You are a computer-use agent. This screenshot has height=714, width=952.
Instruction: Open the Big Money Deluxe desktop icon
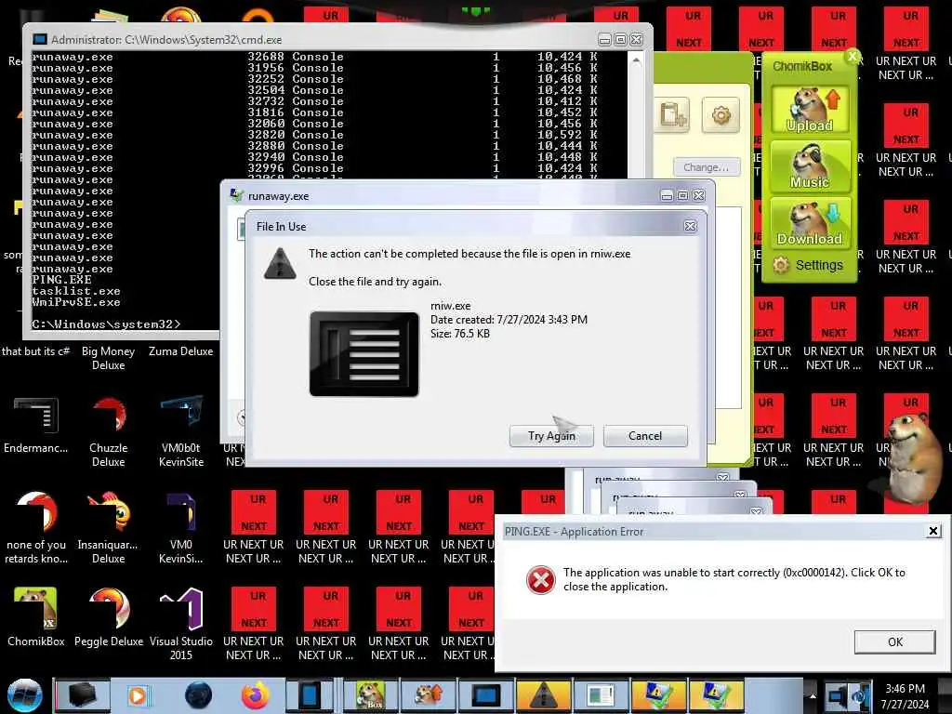108,358
